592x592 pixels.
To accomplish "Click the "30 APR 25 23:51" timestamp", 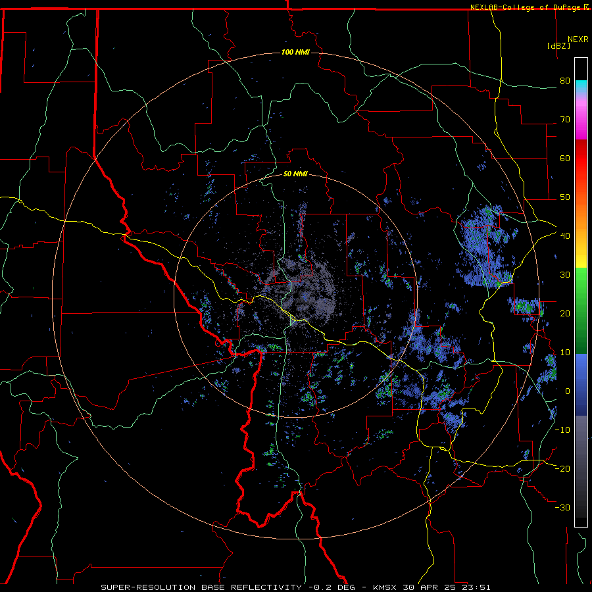I will [447, 587].
